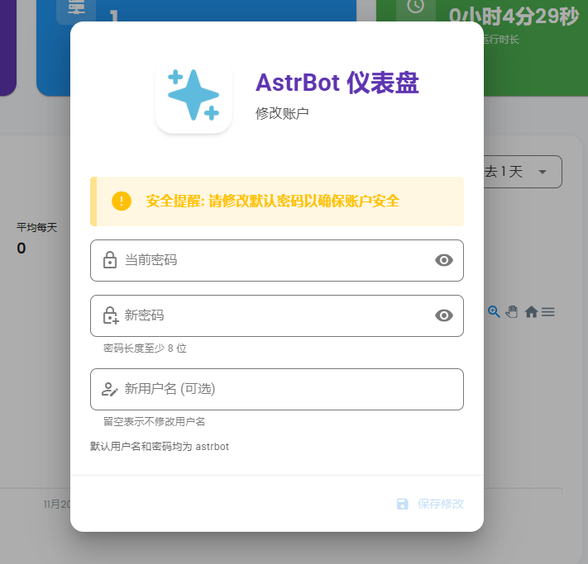This screenshot has height=564, width=588.
Task: Open the chart hamburger menu
Action: point(548,311)
